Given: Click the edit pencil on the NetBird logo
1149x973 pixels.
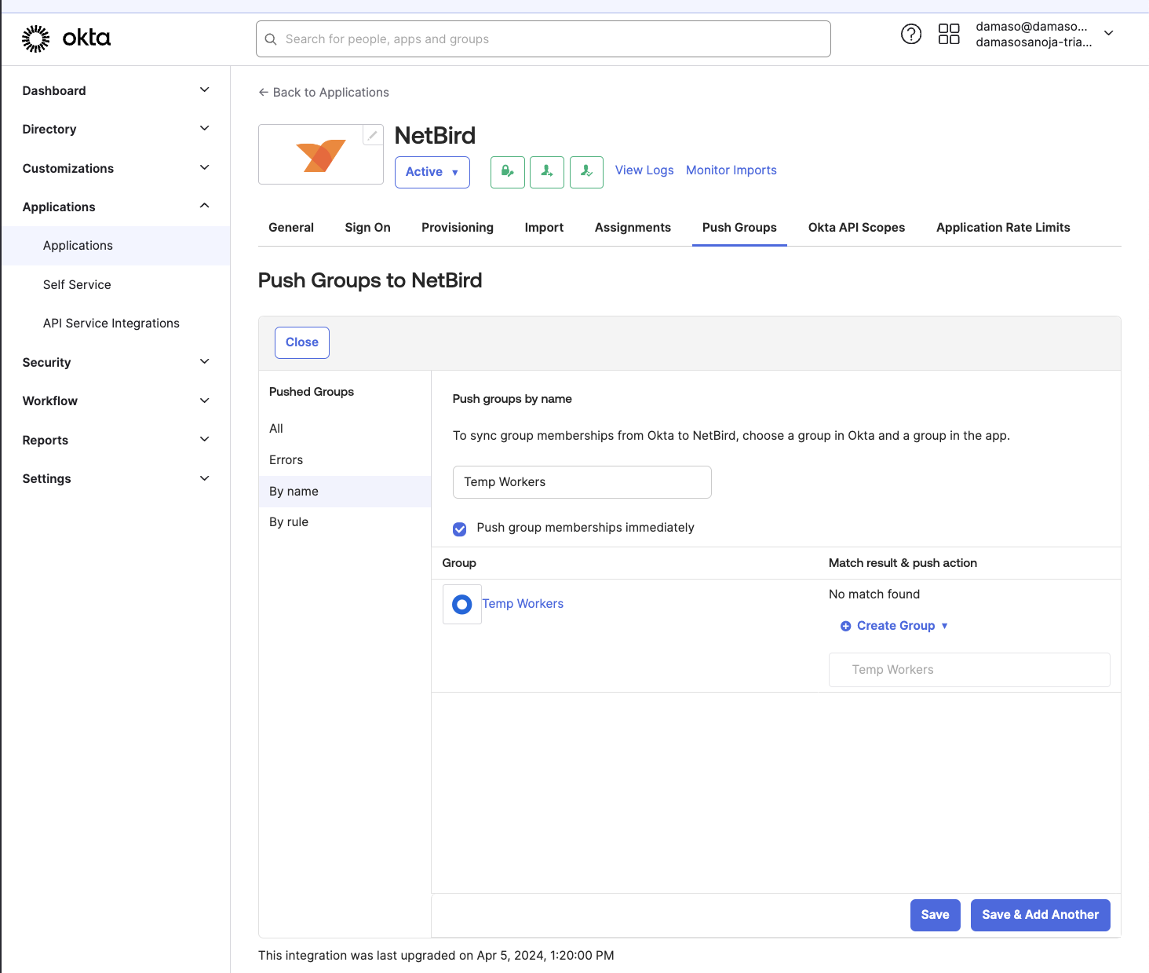Looking at the screenshot, I should (372, 135).
